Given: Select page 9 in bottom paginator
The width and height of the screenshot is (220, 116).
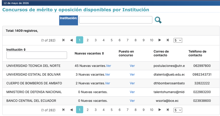Looking at the screenshot, I should [x=144, y=110].
